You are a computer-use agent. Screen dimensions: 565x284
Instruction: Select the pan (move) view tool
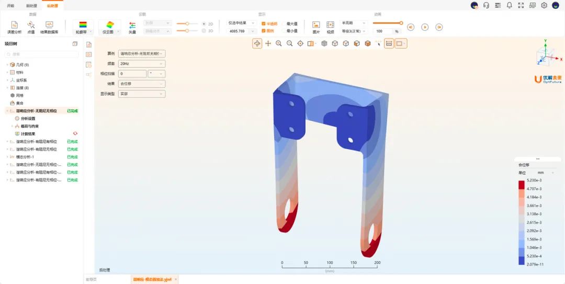point(268,43)
